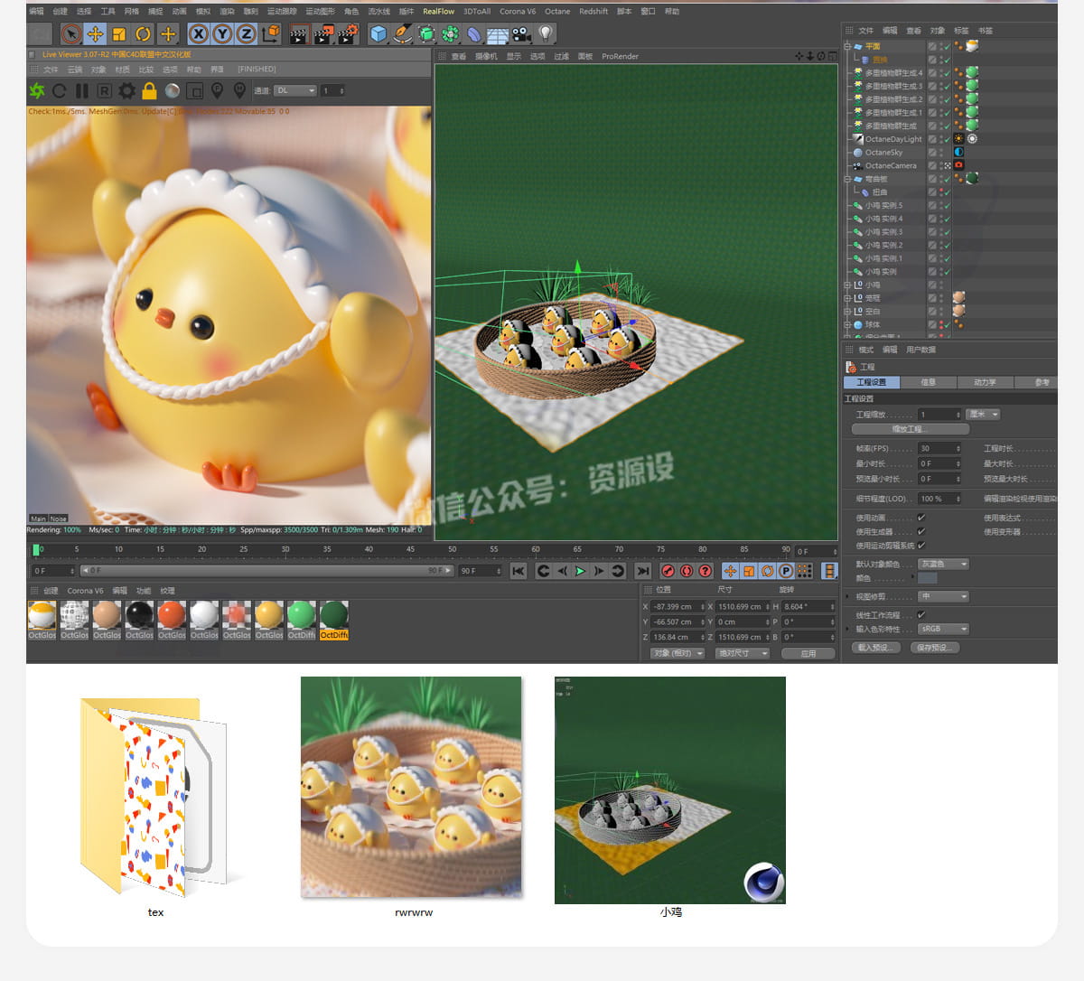Toggle the Live Viewer lock icon
Image resolution: width=1084 pixels, height=981 pixels.
(x=150, y=90)
